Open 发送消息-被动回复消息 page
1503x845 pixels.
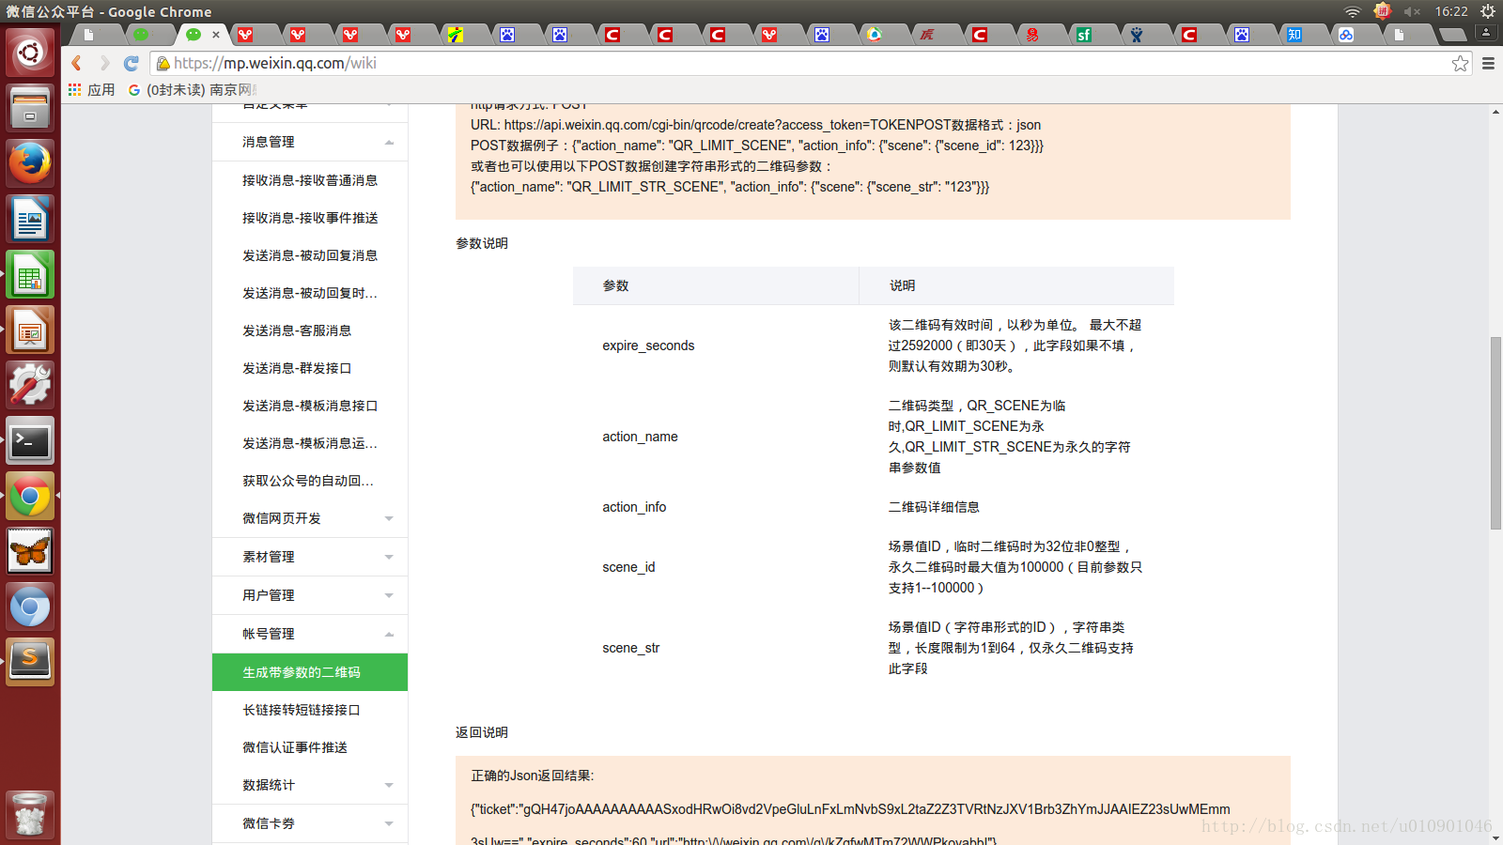tap(310, 255)
